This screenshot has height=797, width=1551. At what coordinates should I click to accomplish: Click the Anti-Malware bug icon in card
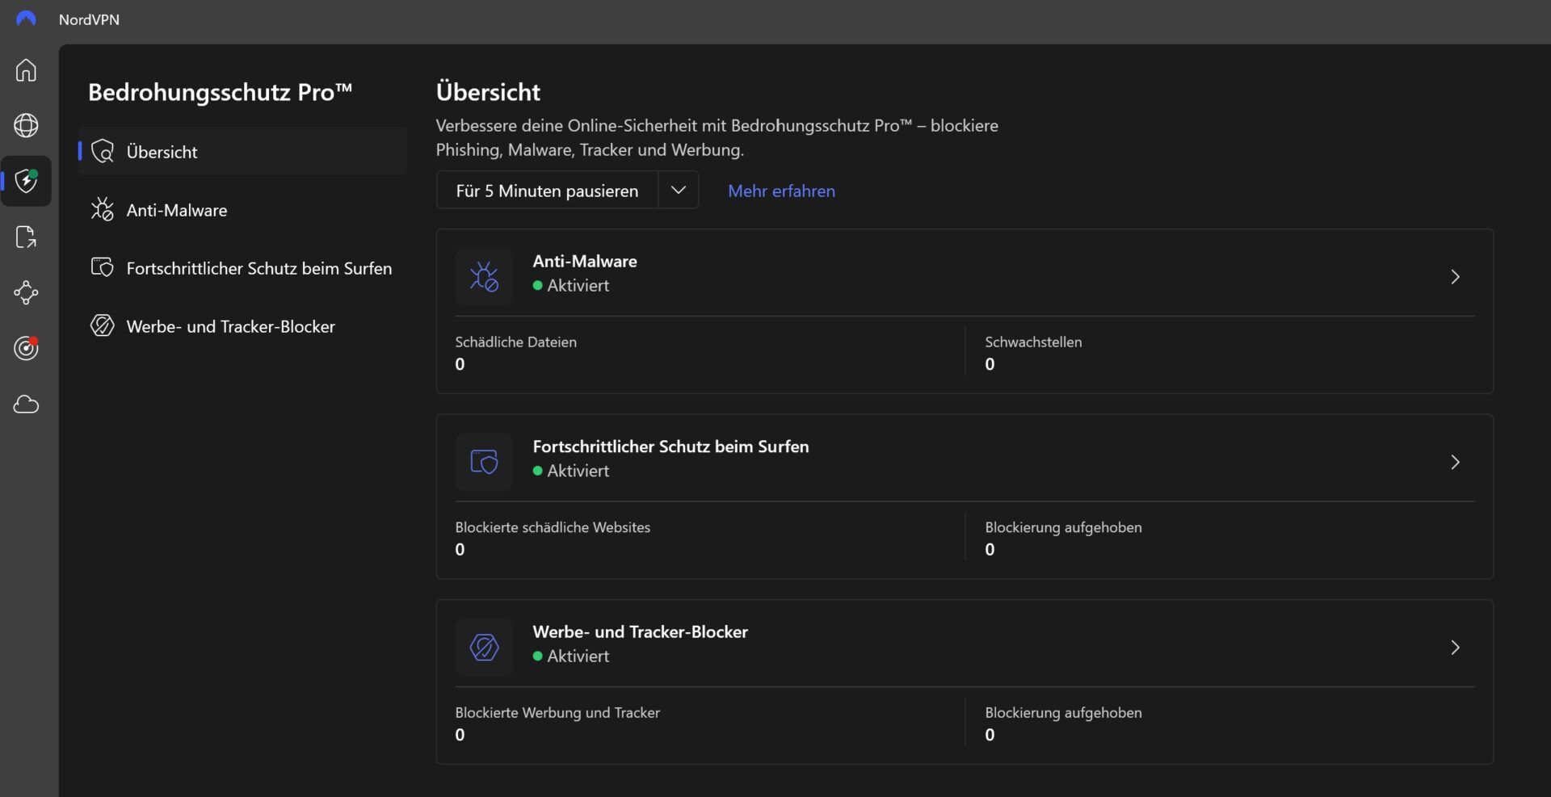click(x=484, y=277)
